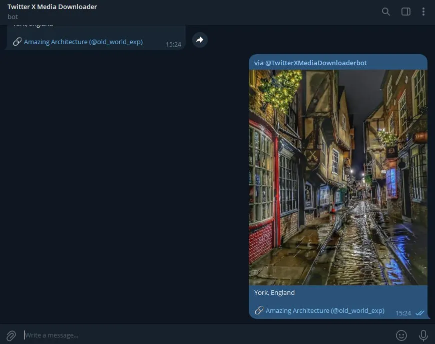Open the Amazing Architecture (@old_world_exp) link
Screen dimensions: 435x344
325,310
